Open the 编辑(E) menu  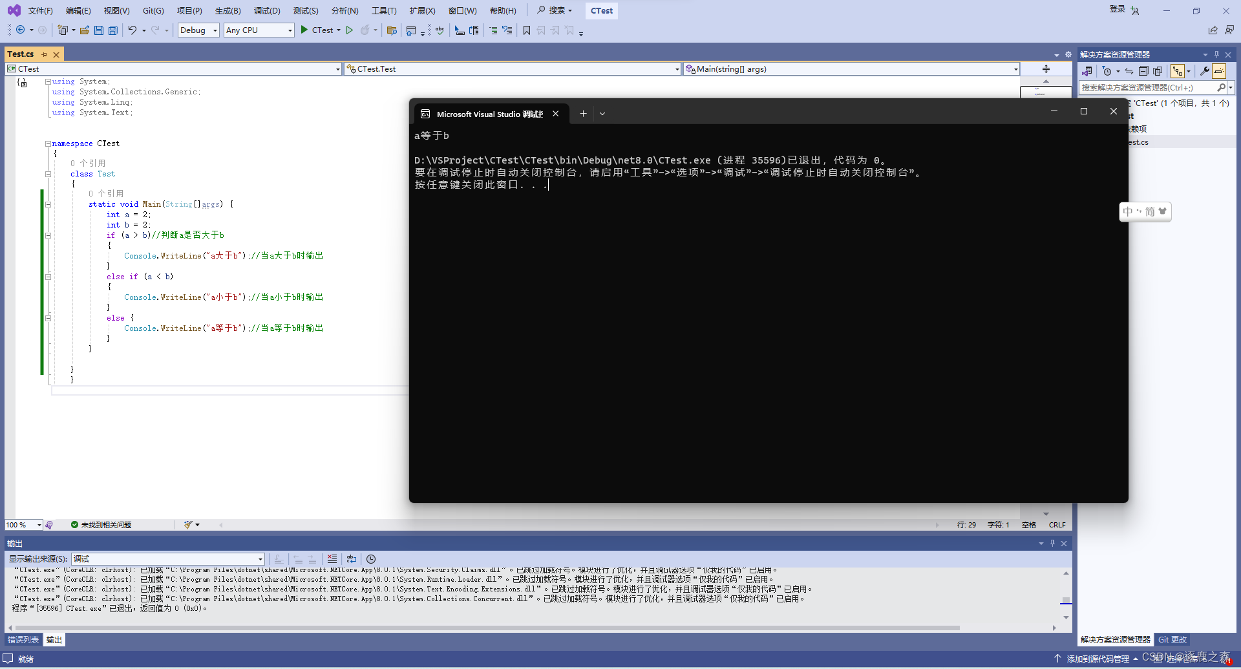(x=78, y=10)
